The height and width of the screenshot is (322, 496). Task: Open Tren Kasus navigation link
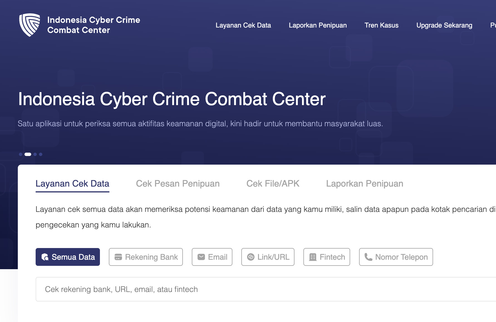pyautogui.click(x=382, y=25)
